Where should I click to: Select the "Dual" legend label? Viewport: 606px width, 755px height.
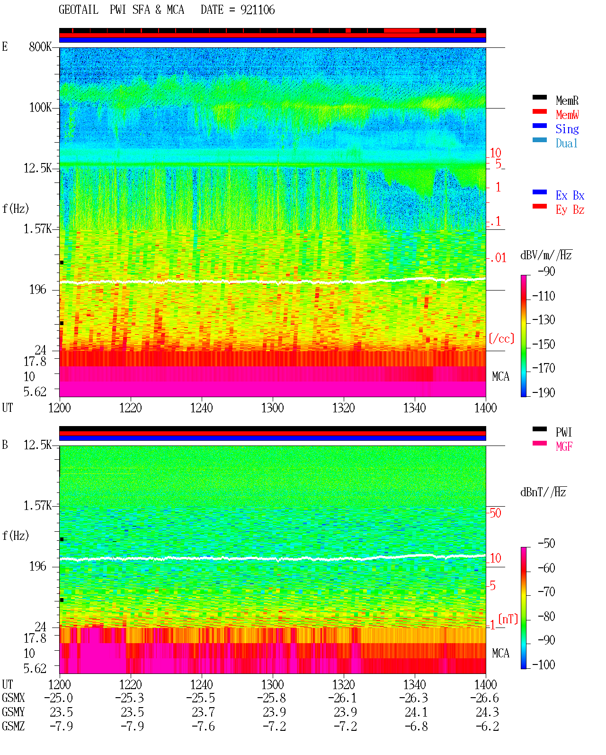click(567, 143)
